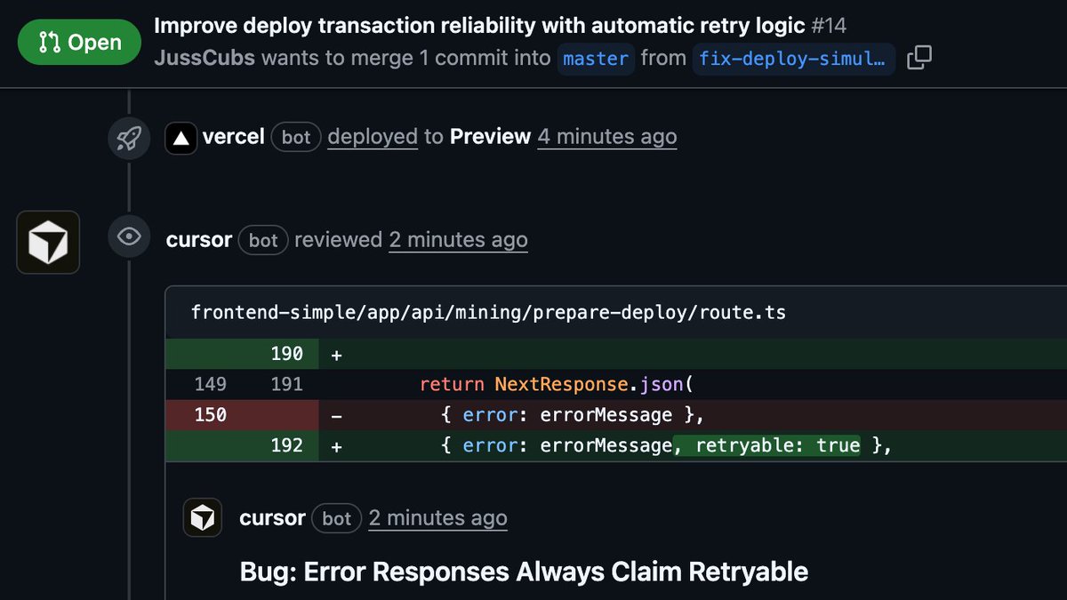Copy the branch name with the copy icon
Screen dimensions: 1067x600
pos(919,57)
